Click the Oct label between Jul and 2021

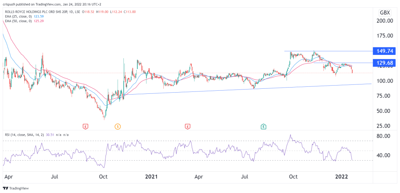pos(104,177)
